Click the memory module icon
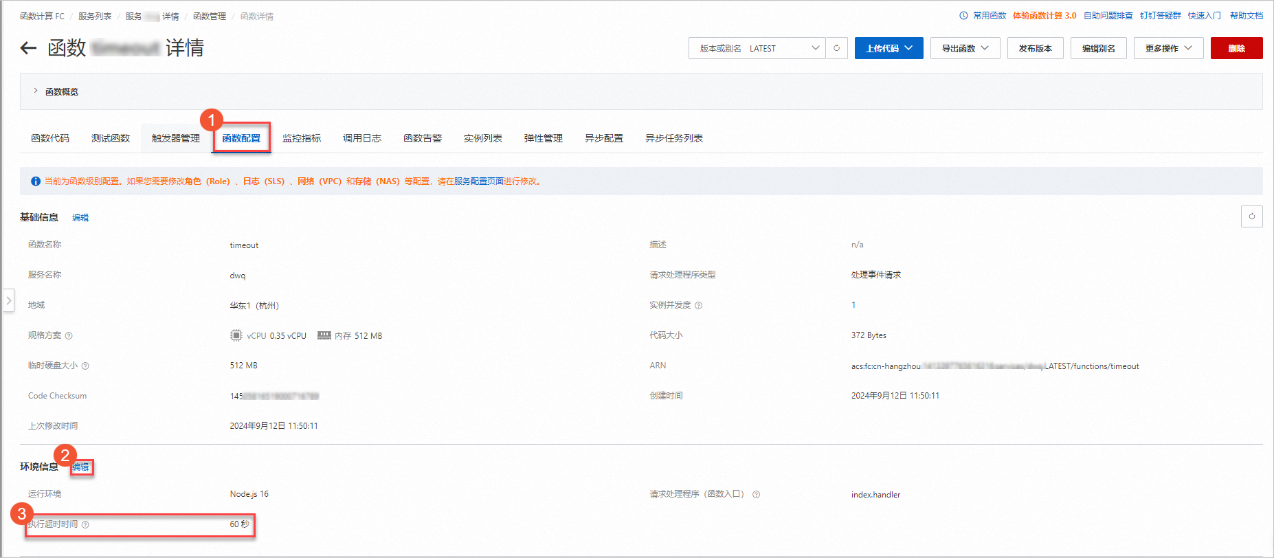The height and width of the screenshot is (558, 1274). click(324, 335)
